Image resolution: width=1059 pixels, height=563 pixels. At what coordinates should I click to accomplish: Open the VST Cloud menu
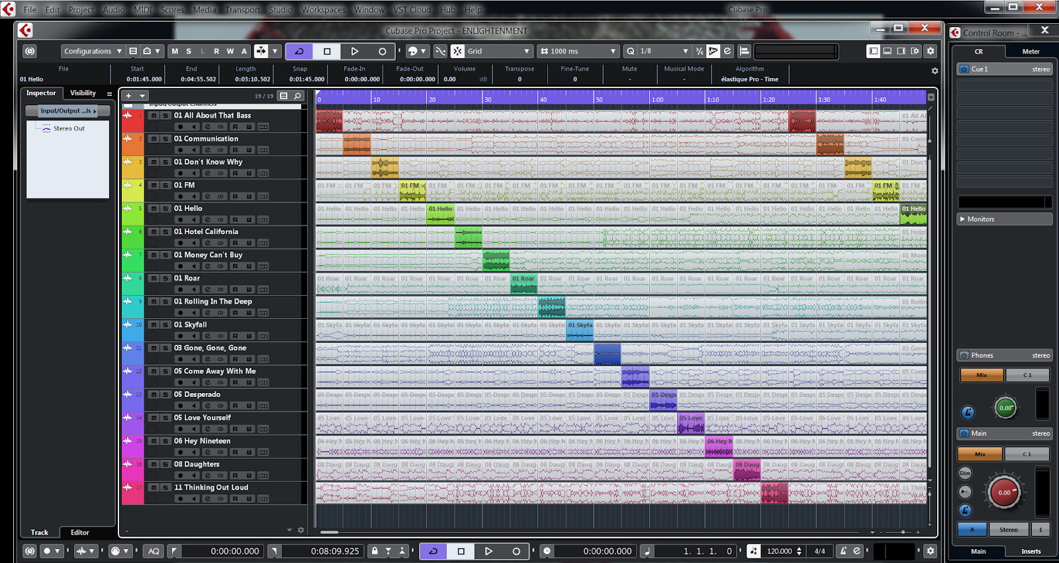(412, 10)
